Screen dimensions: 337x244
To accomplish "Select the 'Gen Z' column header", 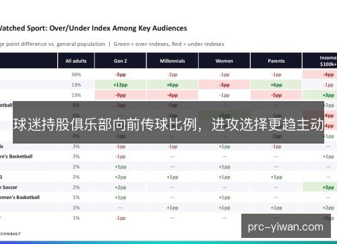I will point(121,61).
